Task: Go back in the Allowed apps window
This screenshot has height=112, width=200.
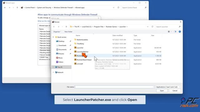Action: click(5, 7)
